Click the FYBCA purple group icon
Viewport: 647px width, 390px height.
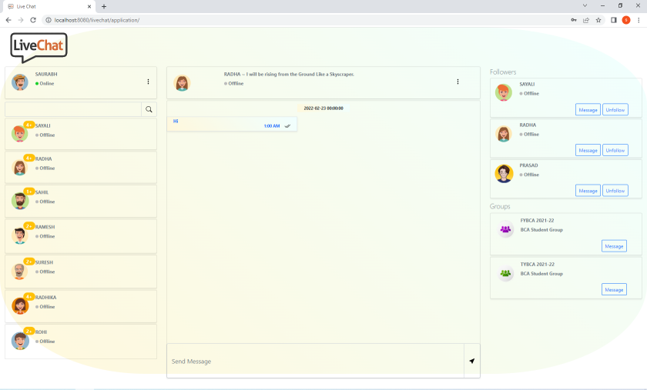[505, 229]
